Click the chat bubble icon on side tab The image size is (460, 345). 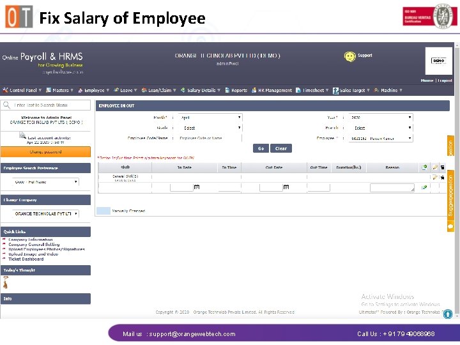[x=450, y=226]
